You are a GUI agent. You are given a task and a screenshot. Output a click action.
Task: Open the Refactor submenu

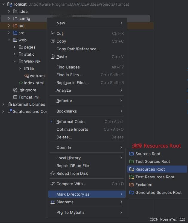click(87, 101)
